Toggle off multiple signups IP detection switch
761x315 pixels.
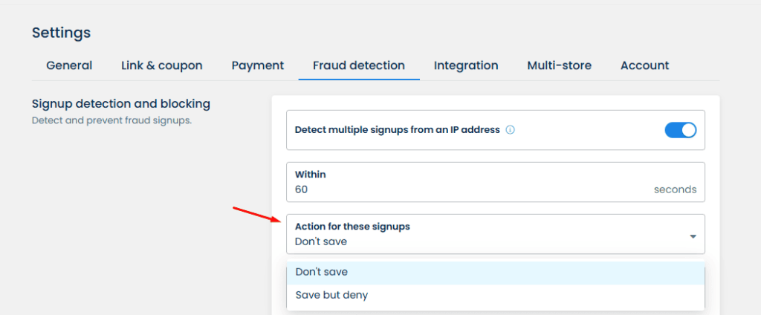[x=680, y=130]
